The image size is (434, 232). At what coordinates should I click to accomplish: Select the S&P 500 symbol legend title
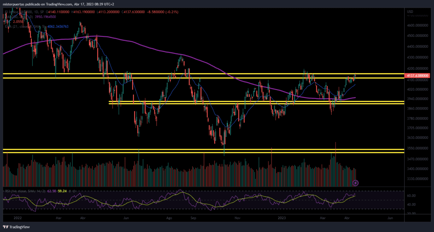(x=24, y=12)
